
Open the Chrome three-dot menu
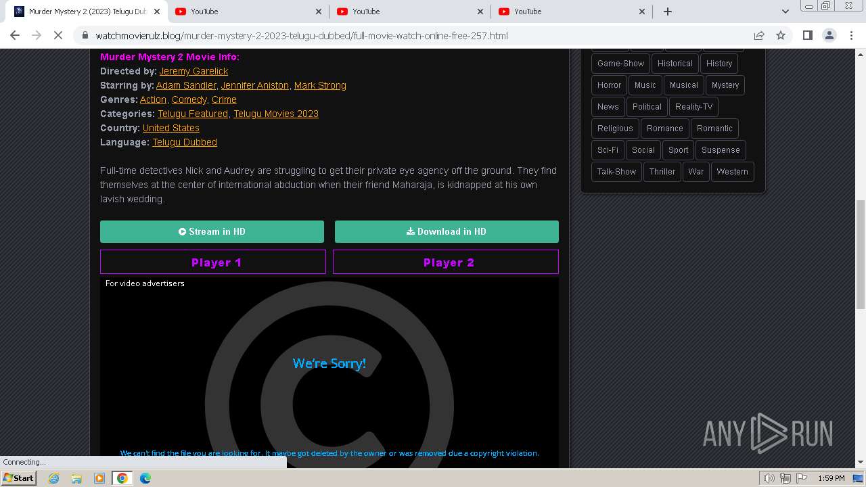(850, 35)
